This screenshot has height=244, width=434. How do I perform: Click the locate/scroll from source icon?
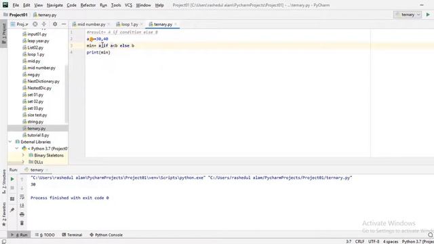tap(35, 24)
